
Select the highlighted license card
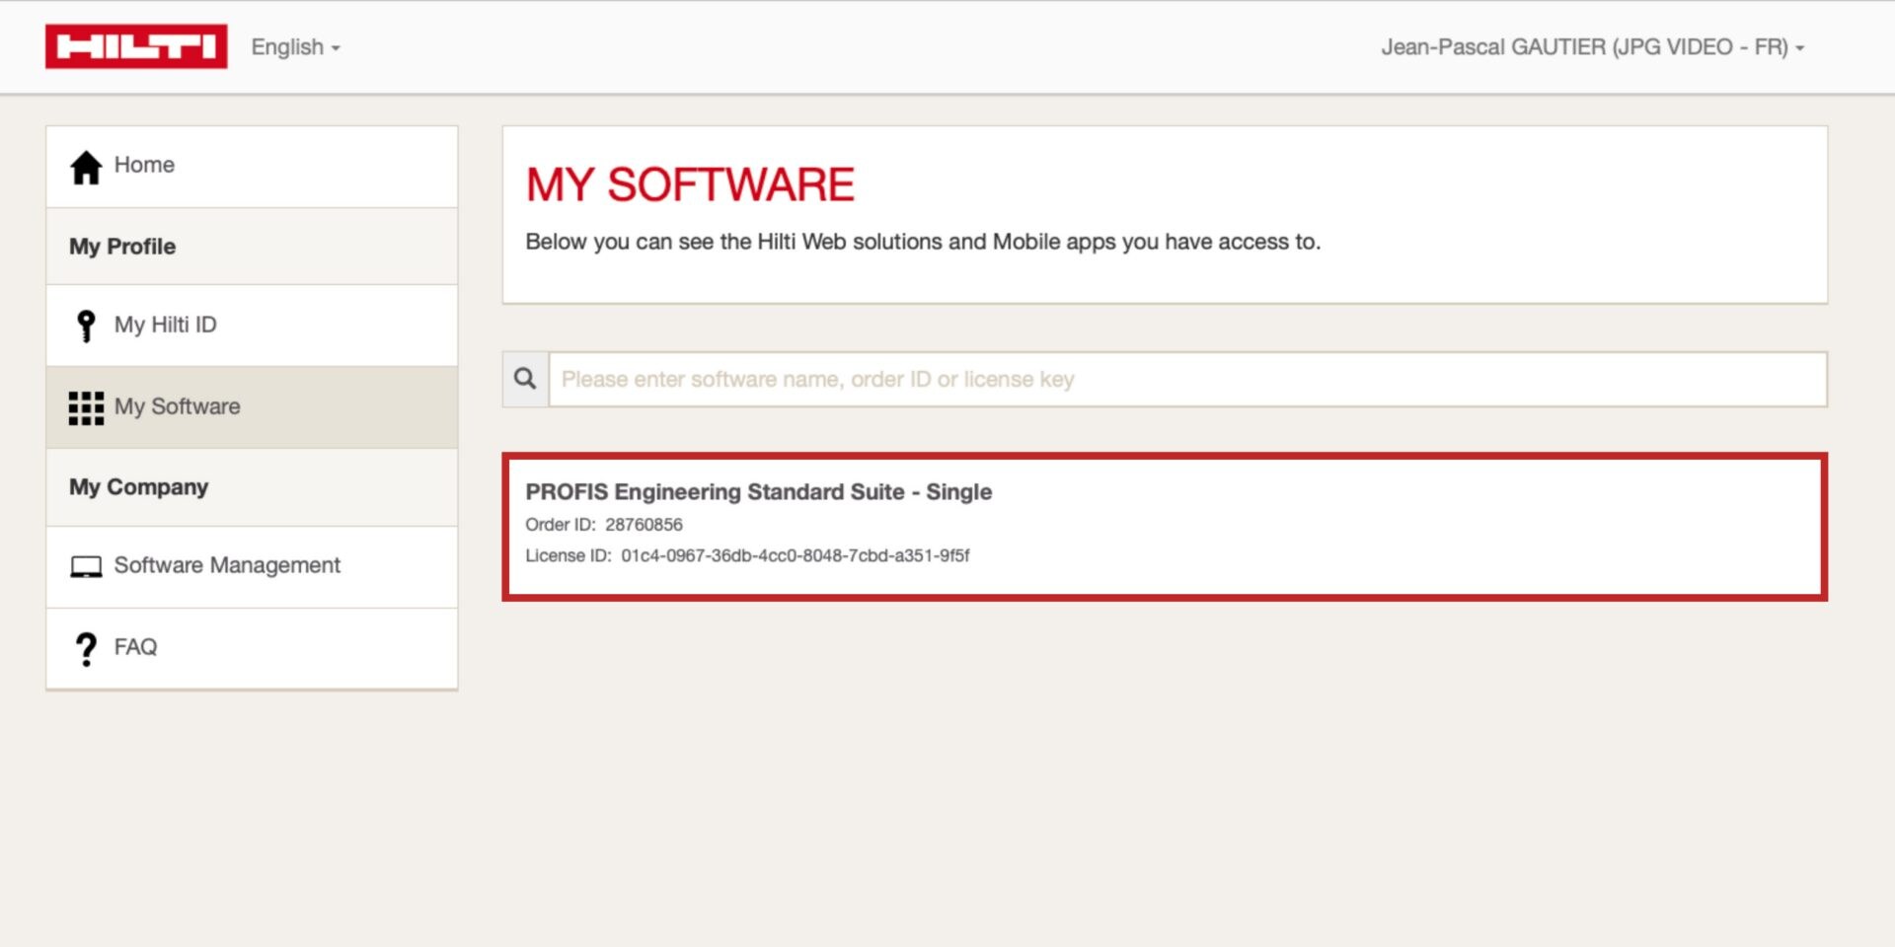pos(1165,526)
